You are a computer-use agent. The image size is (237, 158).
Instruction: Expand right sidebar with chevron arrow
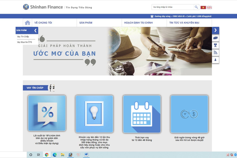215,30
